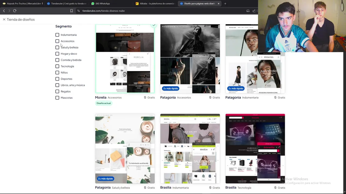Click 2x más rápido badge on Patagonia Salud y belleza
346x194 pixels.
click(x=105, y=179)
